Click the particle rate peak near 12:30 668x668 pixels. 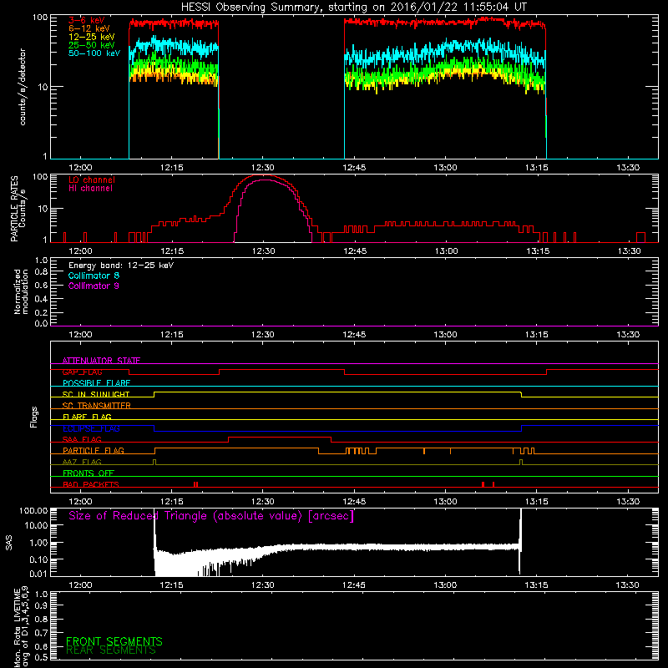[x=263, y=175]
